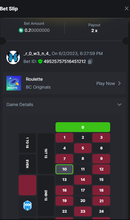Close the Bet Slip panel

click(127, 9)
